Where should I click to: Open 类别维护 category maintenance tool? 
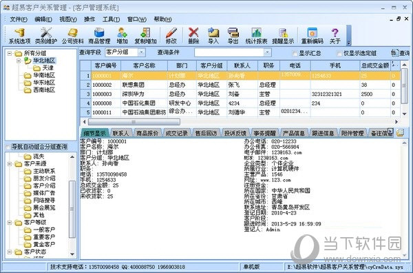pyautogui.click(x=46, y=36)
